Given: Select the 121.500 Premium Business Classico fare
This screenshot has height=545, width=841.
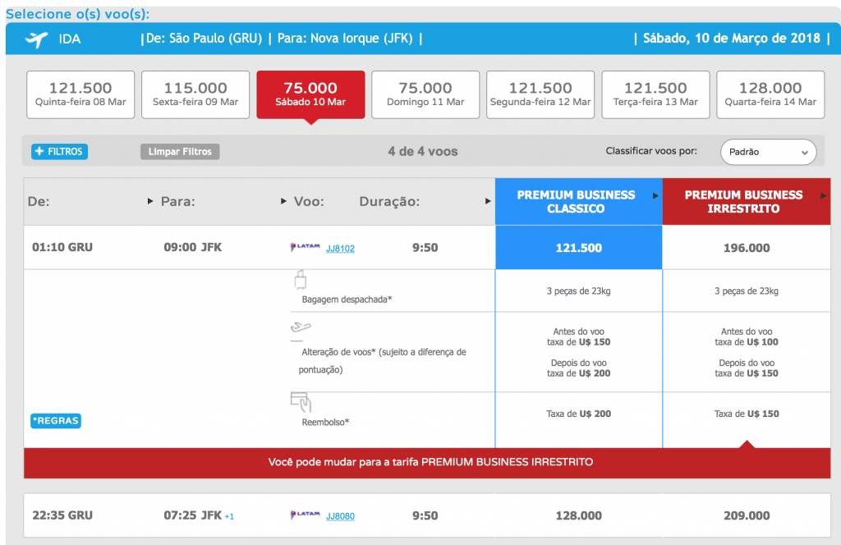Looking at the screenshot, I should pos(578,248).
